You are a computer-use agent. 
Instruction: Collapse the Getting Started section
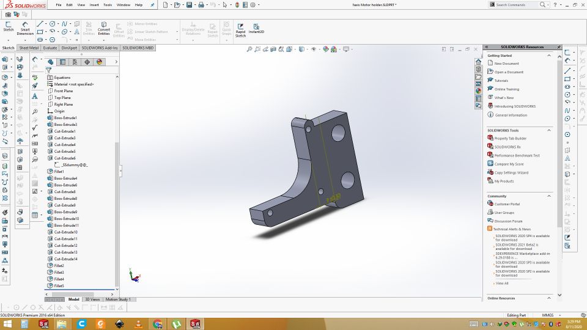tap(549, 56)
